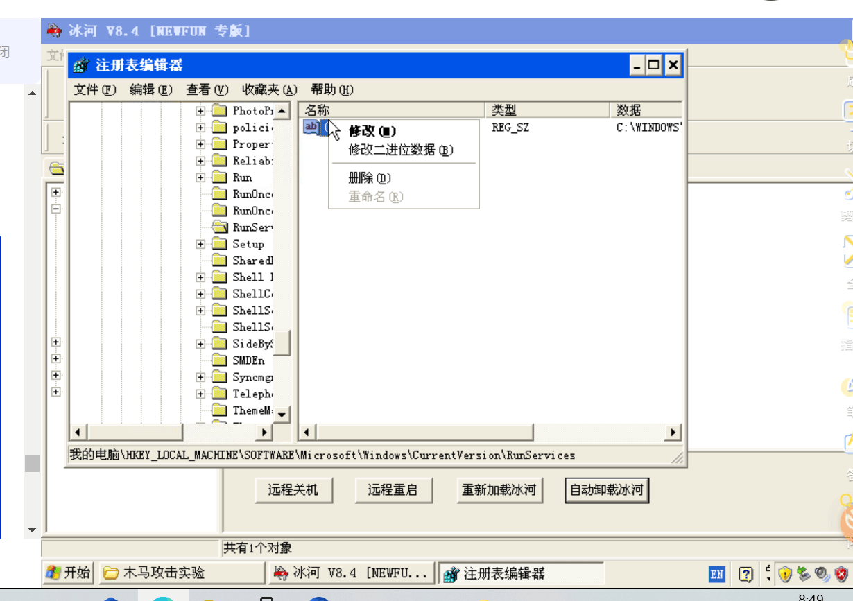Click the Run key folder icon
Screen dimensions: 853x601
[x=220, y=177]
